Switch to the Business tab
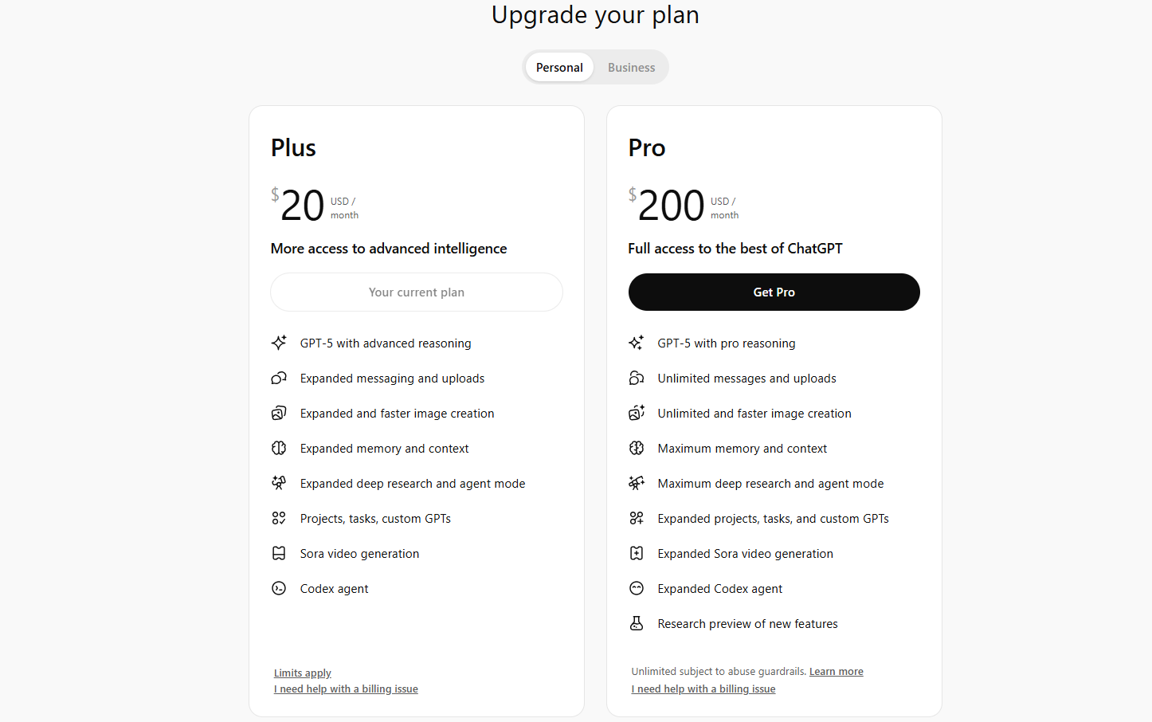Viewport: 1152px width, 722px height. tap(631, 68)
